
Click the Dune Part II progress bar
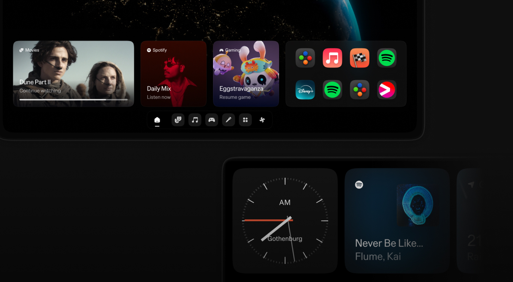pos(73,99)
